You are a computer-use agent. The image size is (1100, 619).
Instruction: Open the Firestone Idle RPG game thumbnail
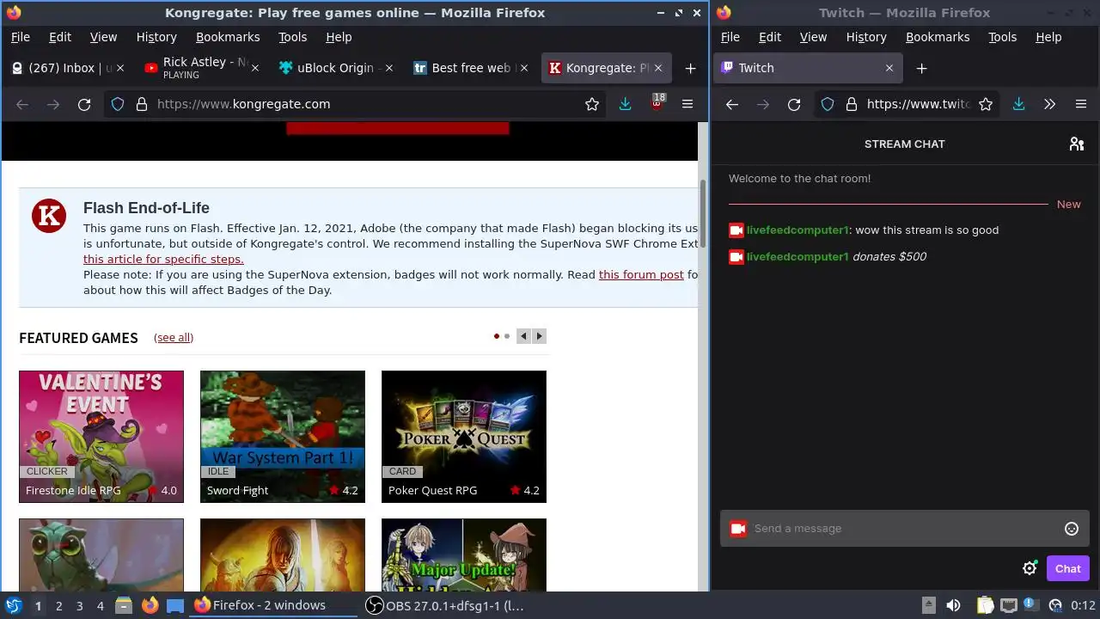coord(101,437)
